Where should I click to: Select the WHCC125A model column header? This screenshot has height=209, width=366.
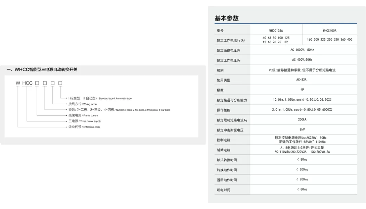[276, 30]
